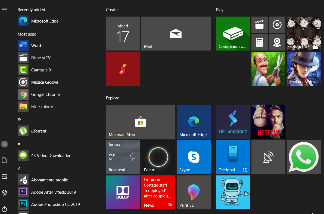Open the blue robot app tile
This screenshot has width=324, height=214.
(x=233, y=192)
